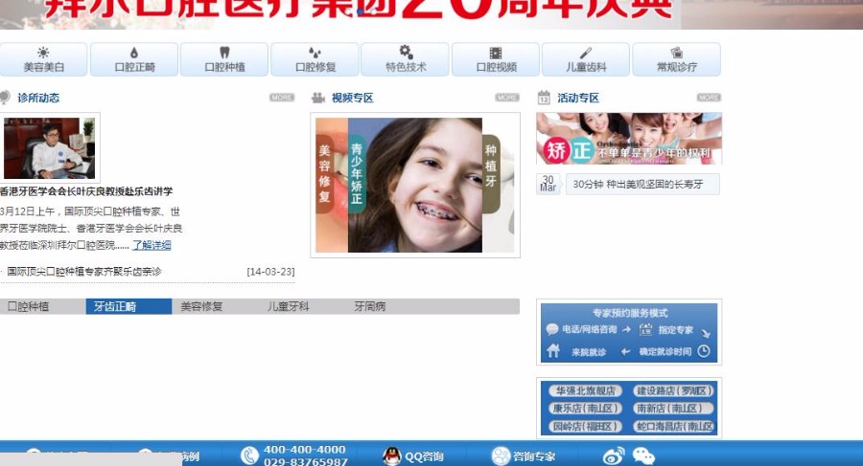The image size is (863, 466).
Task: Open the 口腔修复 drops icon menu
Action: [x=315, y=59]
